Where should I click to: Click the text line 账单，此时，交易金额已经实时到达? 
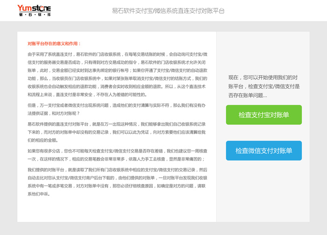(x=117, y=70)
